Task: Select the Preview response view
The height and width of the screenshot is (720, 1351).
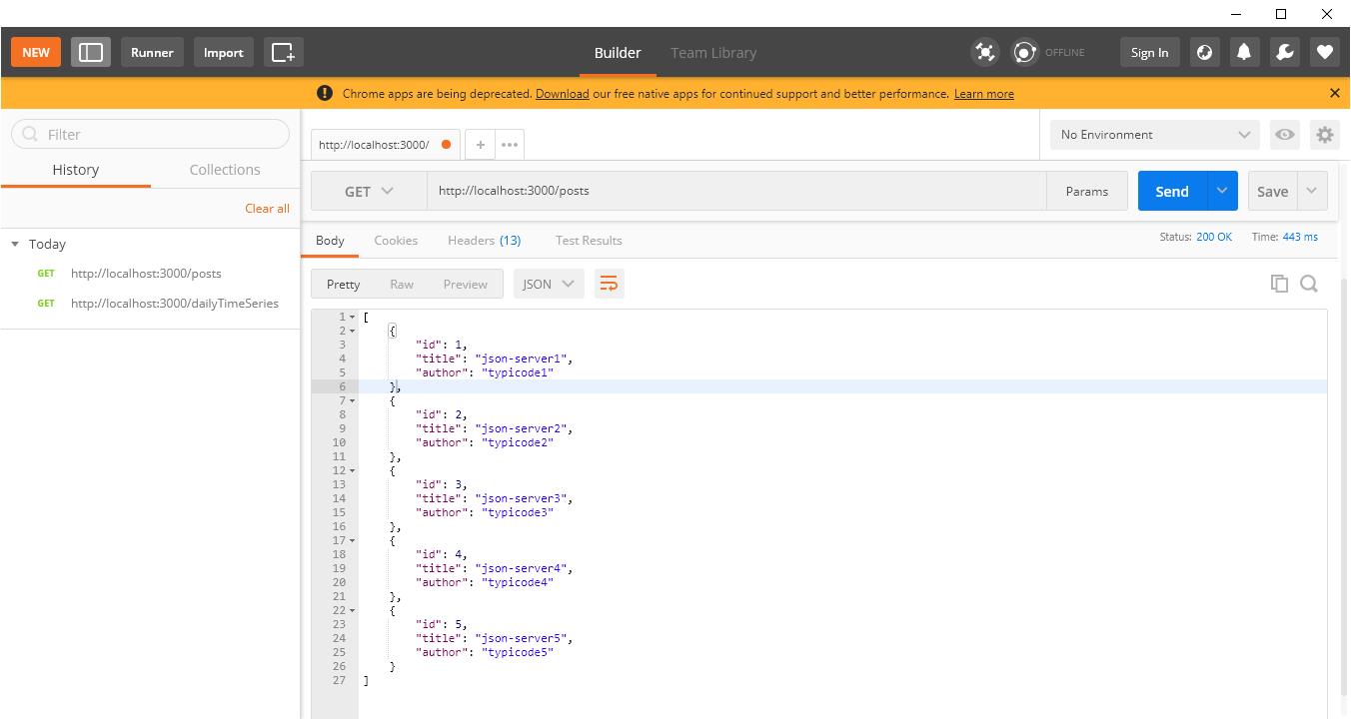Action: click(466, 284)
